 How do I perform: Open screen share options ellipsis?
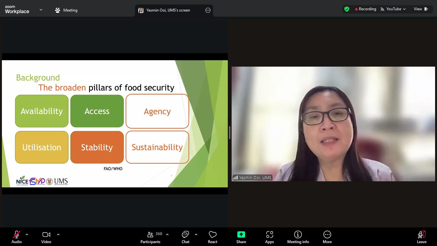click(208, 10)
